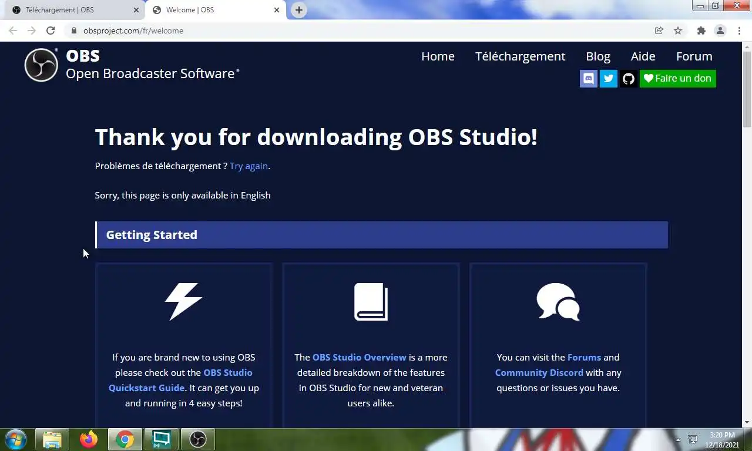752x451 pixels.
Task: Select the Welcome | OBS tab
Action: click(216, 10)
